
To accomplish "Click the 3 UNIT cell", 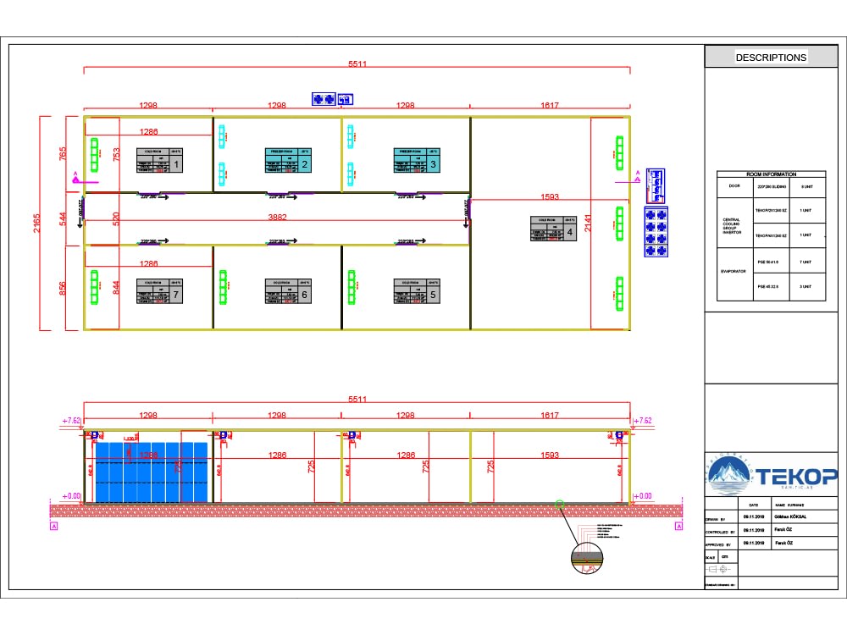I will [807, 287].
